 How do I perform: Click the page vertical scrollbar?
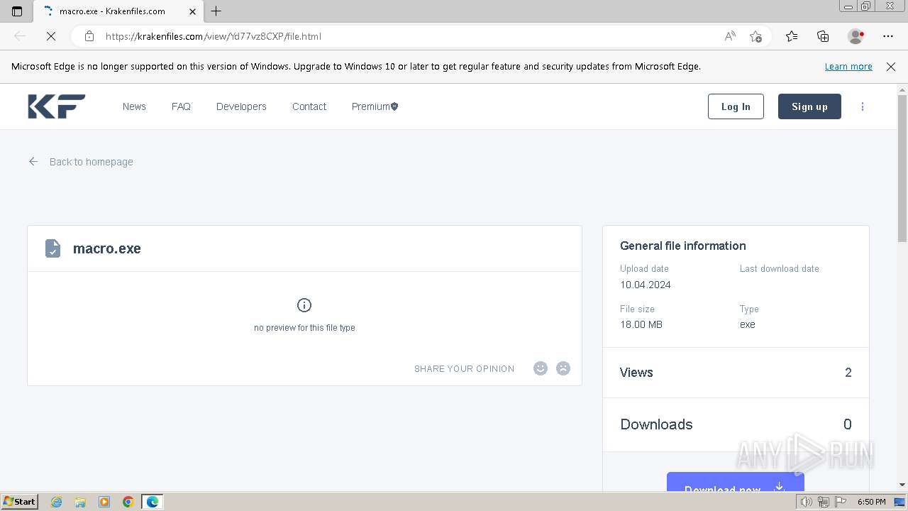pyautogui.click(x=902, y=168)
